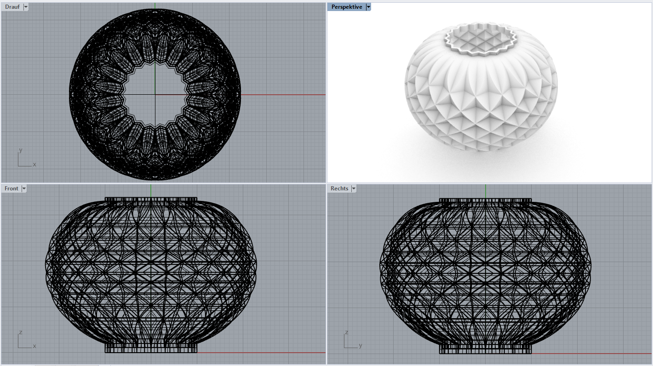Expand the Rechts viewport menu arrow

(354, 189)
